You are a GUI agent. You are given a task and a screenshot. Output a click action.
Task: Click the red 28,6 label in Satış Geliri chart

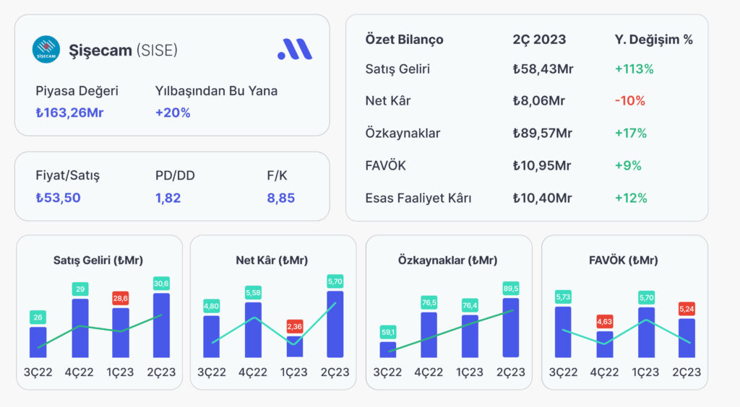pos(121,298)
